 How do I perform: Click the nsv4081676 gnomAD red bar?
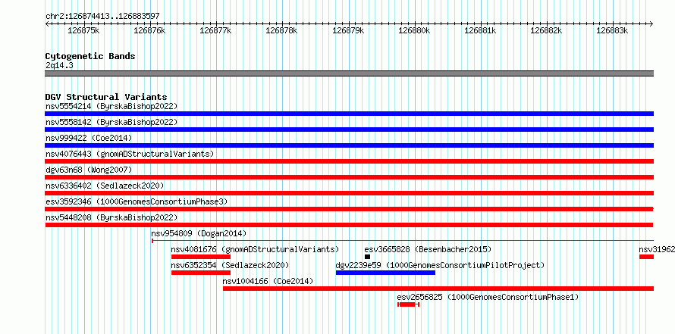201,257
